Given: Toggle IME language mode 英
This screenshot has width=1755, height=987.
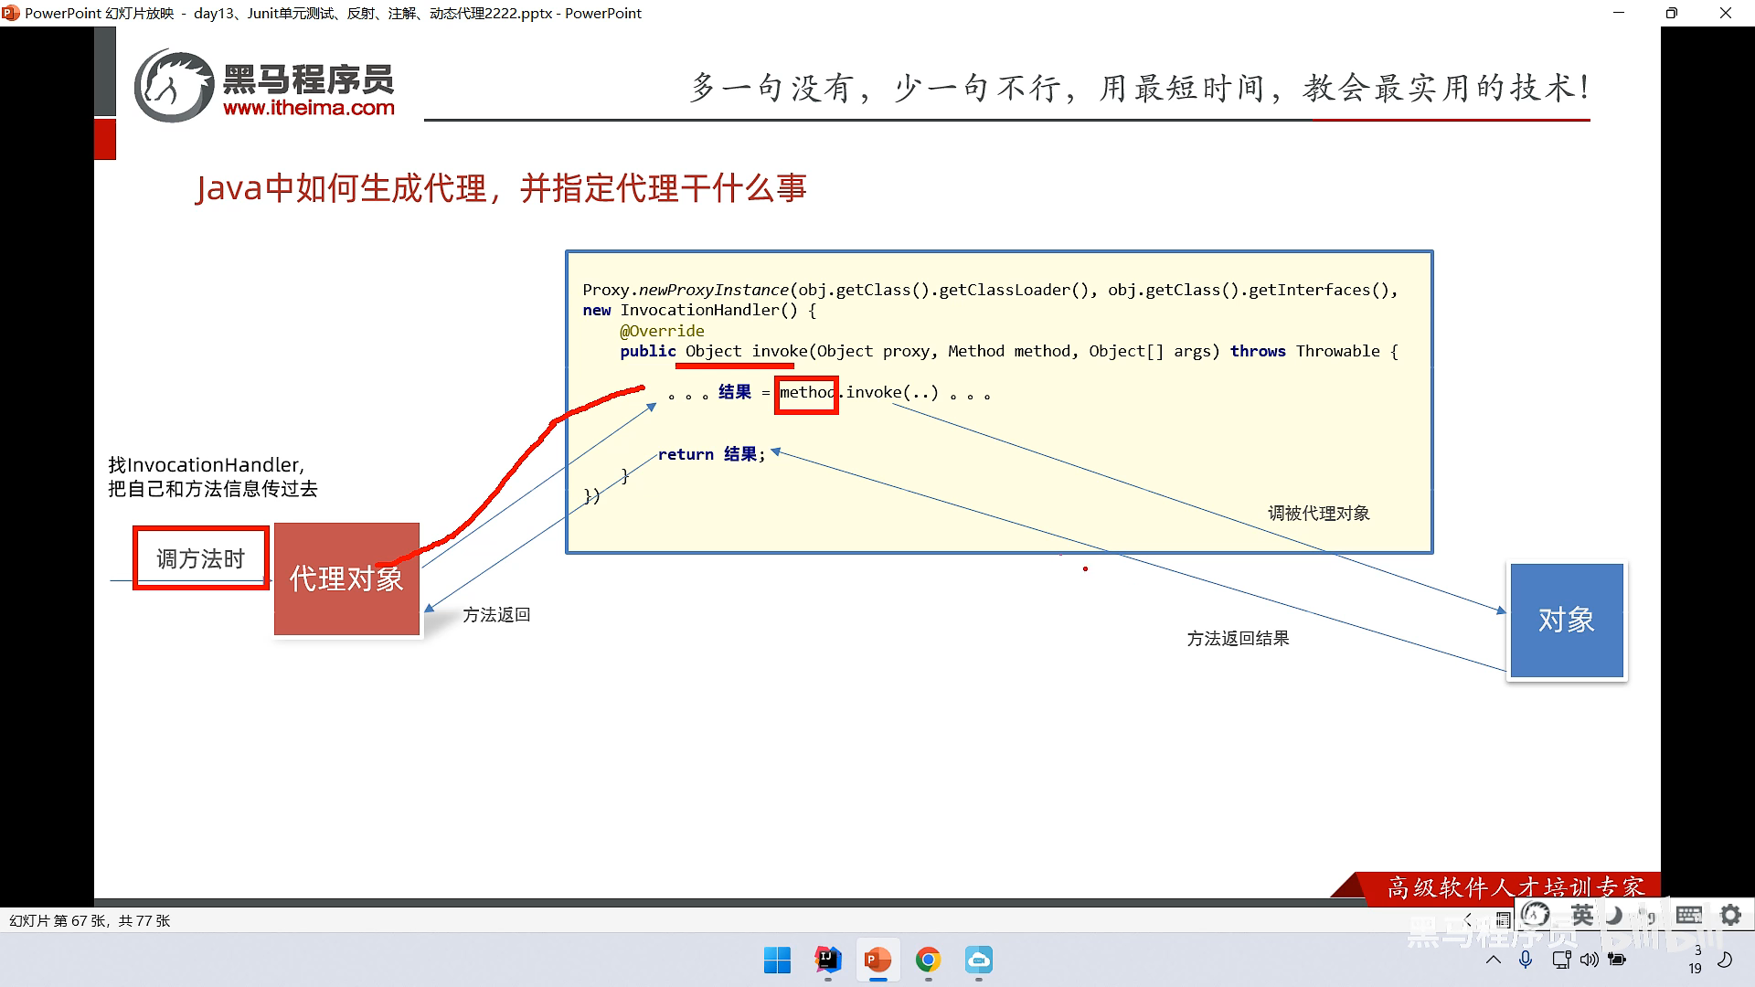Looking at the screenshot, I should coord(1582,915).
